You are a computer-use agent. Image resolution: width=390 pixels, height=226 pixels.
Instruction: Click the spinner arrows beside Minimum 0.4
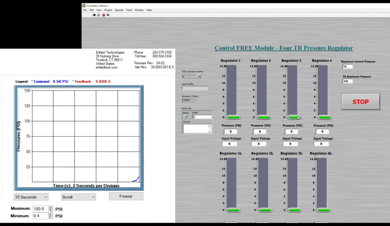50,216
